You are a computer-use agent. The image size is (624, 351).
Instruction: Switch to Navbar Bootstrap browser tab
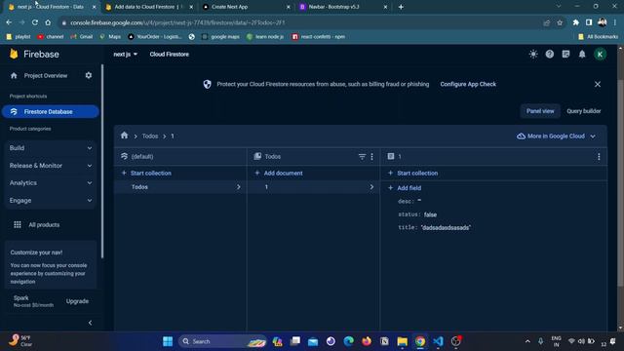[x=343, y=7]
